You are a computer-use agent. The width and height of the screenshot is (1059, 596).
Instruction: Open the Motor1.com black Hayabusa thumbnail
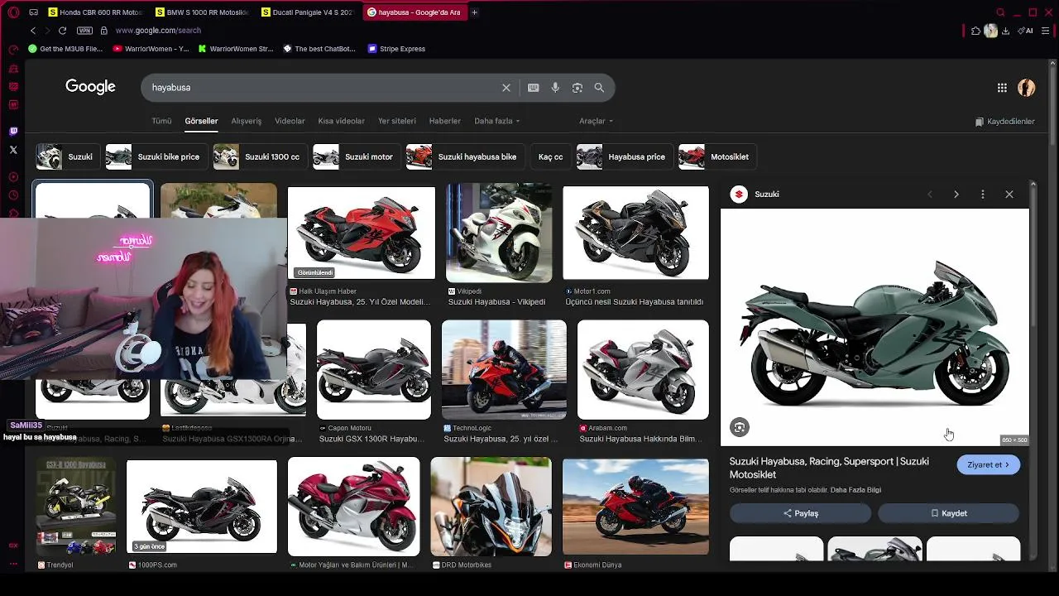pyautogui.click(x=635, y=233)
